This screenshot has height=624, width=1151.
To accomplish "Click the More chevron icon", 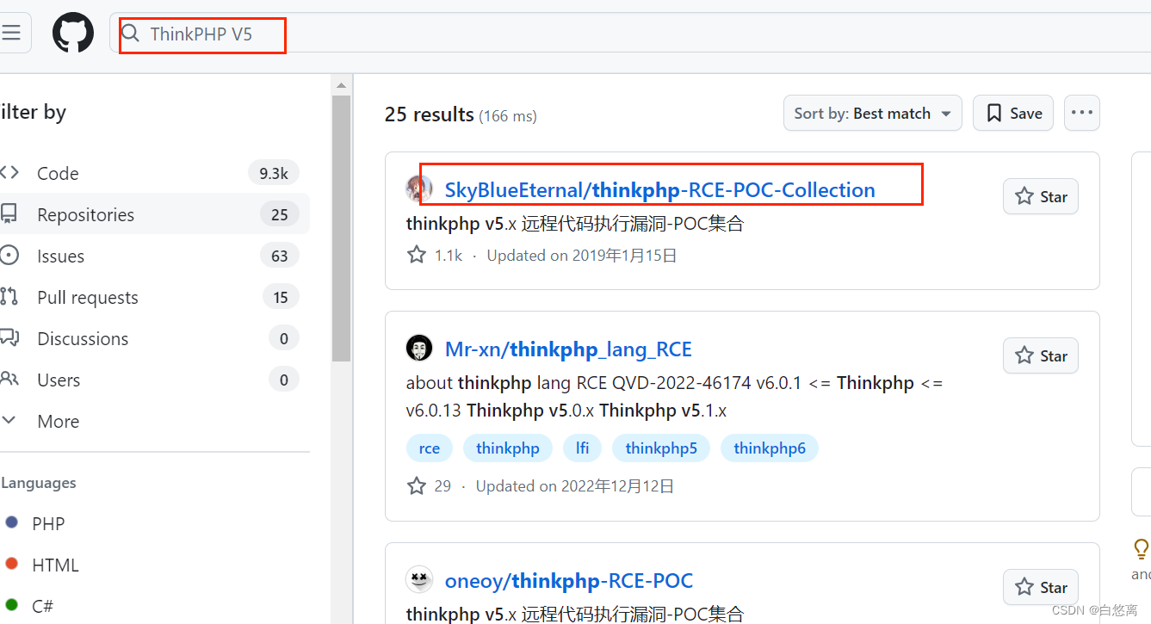I will click(x=9, y=420).
